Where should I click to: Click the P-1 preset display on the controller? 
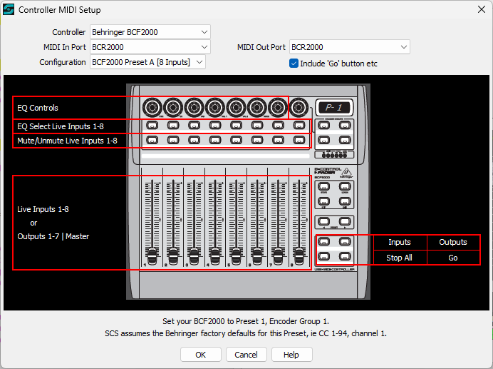[x=335, y=108]
